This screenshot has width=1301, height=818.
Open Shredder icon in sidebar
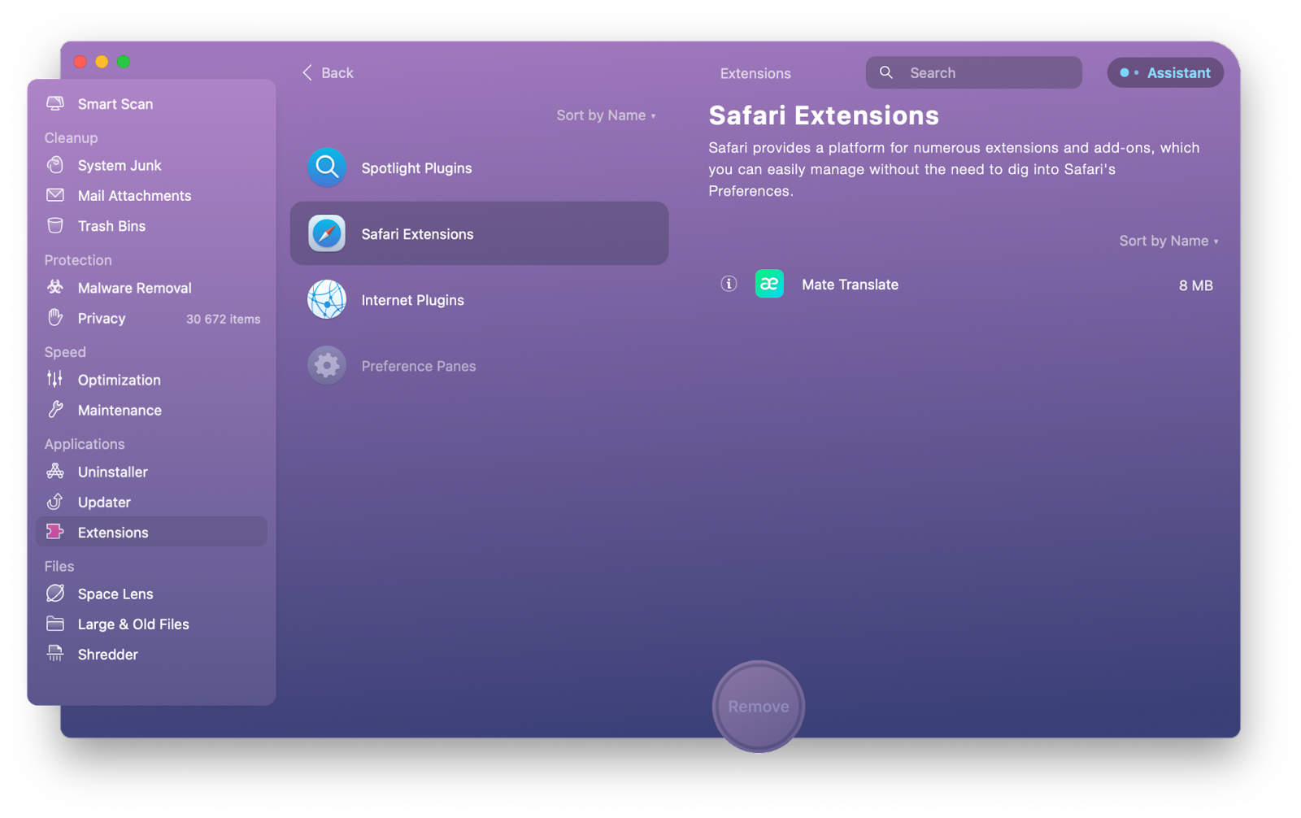pos(55,654)
